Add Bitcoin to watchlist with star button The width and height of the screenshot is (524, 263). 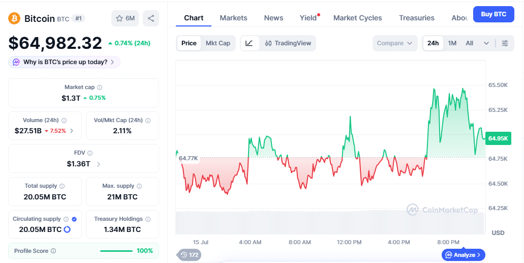125,18
